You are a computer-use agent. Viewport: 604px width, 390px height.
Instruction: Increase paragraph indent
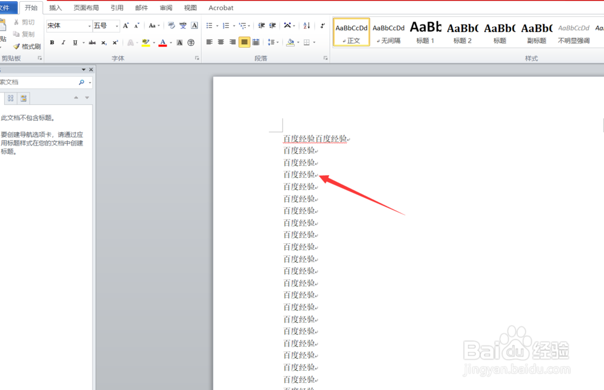(x=272, y=26)
